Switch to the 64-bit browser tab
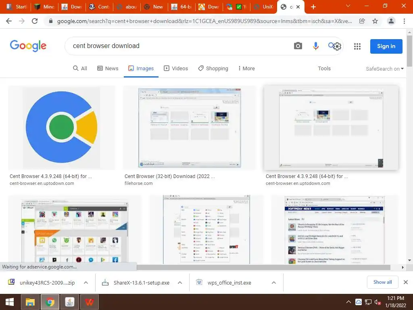This screenshot has width=413, height=310. pos(182,7)
